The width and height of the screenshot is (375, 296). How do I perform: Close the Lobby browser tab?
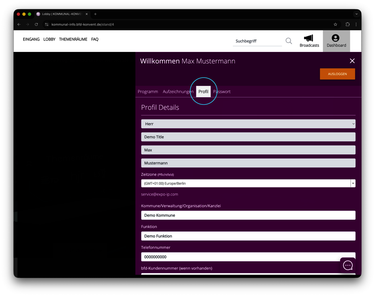coord(87,14)
